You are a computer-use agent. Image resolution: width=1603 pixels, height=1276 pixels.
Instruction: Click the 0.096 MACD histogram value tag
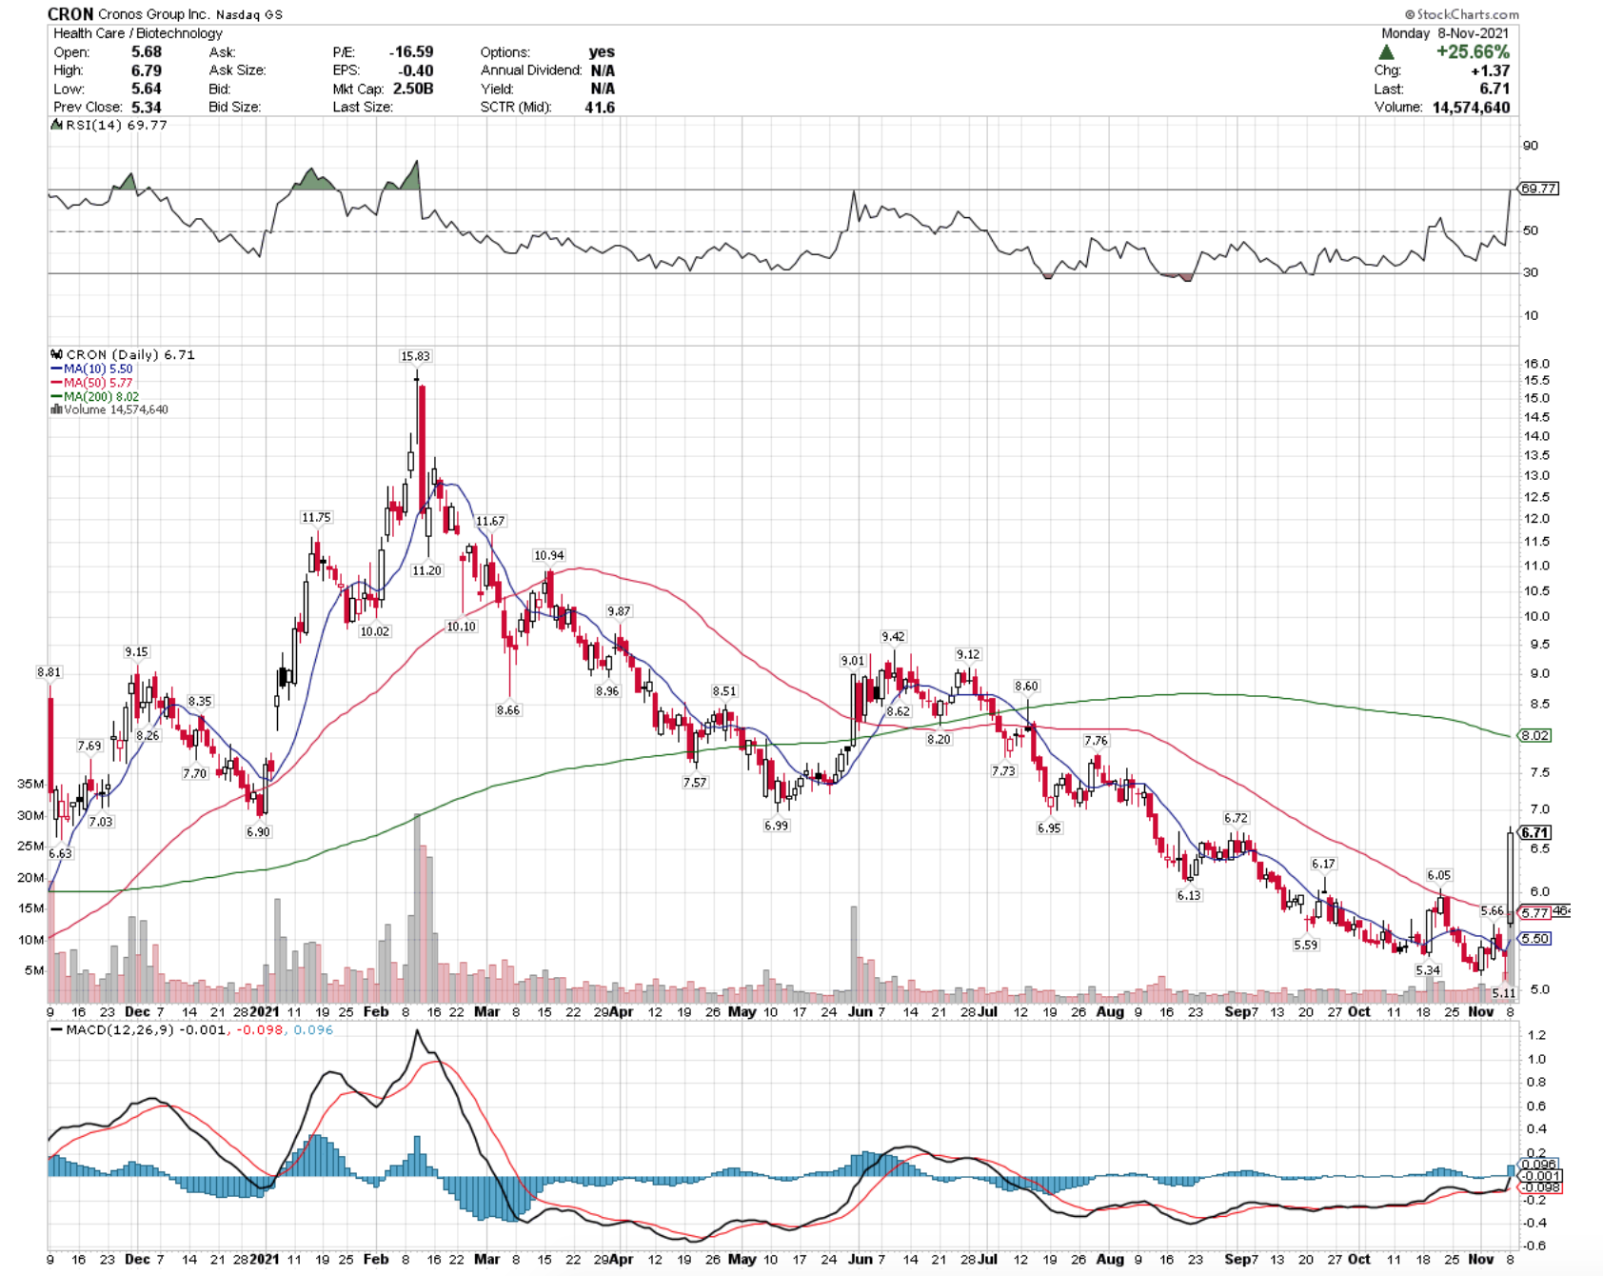click(x=1539, y=1165)
